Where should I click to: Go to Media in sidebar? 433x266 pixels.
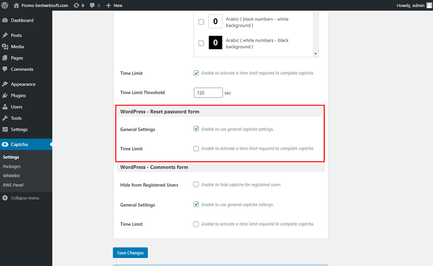tap(26, 46)
